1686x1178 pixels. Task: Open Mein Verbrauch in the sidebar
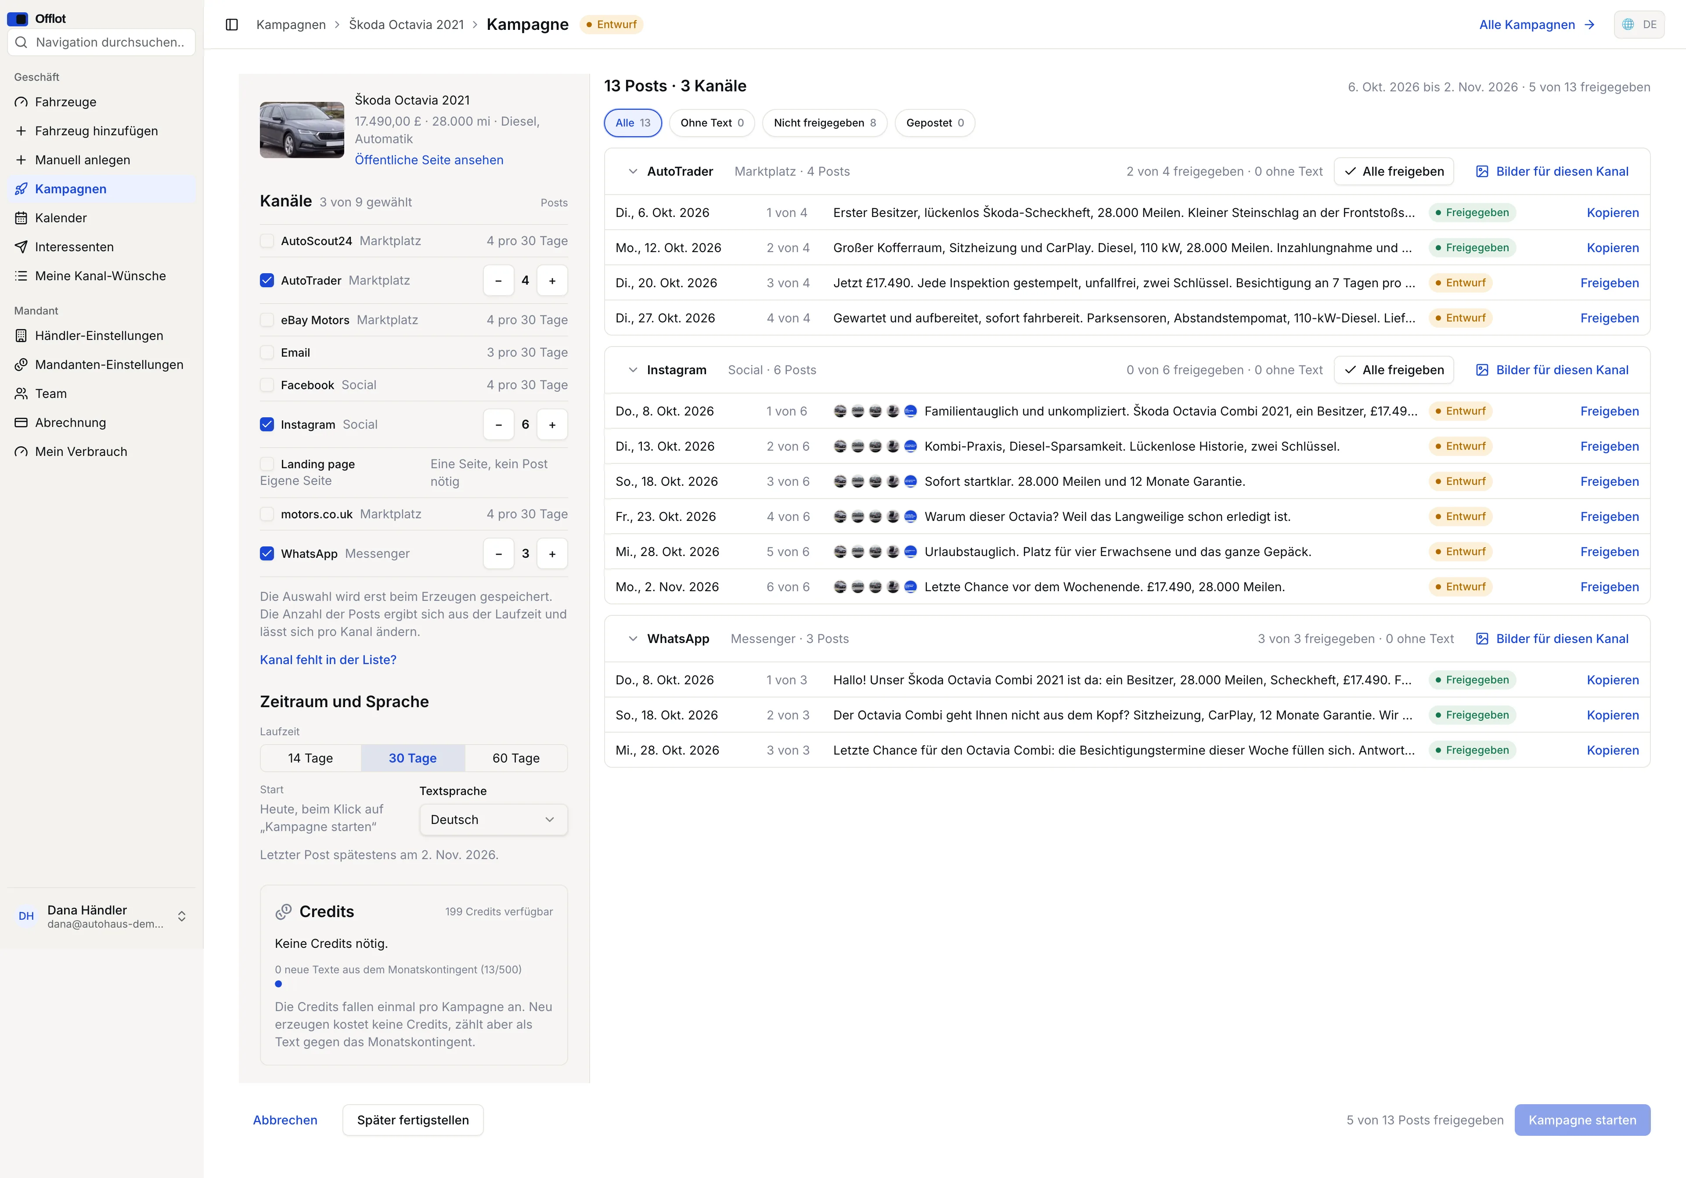click(x=101, y=452)
